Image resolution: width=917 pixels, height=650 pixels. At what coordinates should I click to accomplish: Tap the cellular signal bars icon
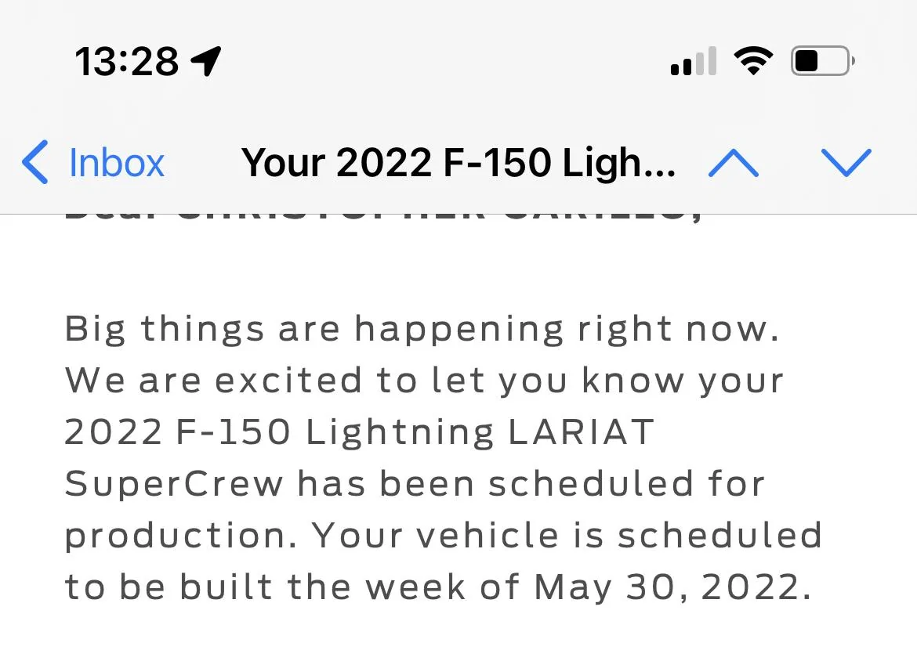pos(694,61)
